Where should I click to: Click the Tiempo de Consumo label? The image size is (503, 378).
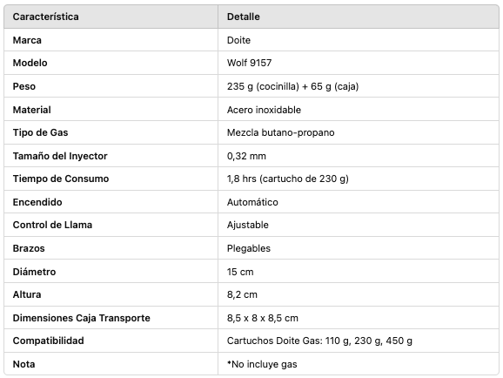(x=61, y=179)
